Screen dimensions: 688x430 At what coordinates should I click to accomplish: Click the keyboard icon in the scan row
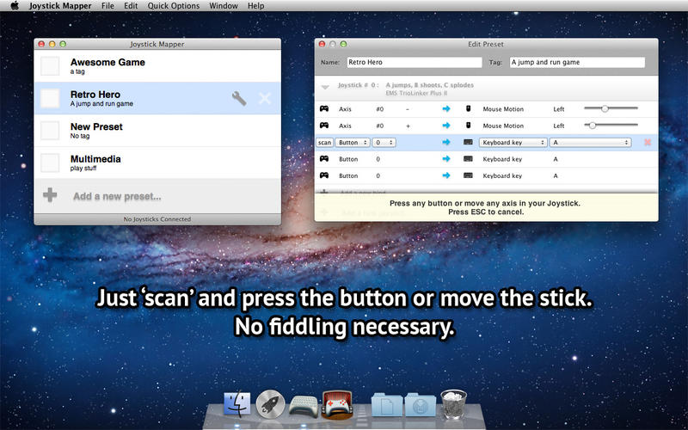tap(468, 142)
